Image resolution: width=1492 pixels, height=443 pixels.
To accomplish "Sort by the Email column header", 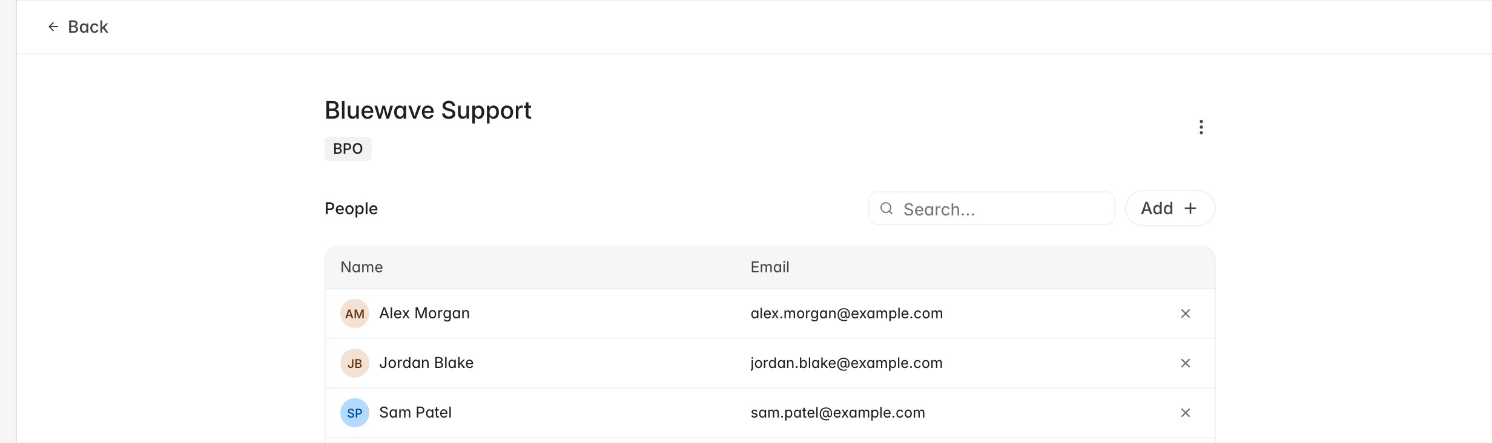I will coord(770,267).
